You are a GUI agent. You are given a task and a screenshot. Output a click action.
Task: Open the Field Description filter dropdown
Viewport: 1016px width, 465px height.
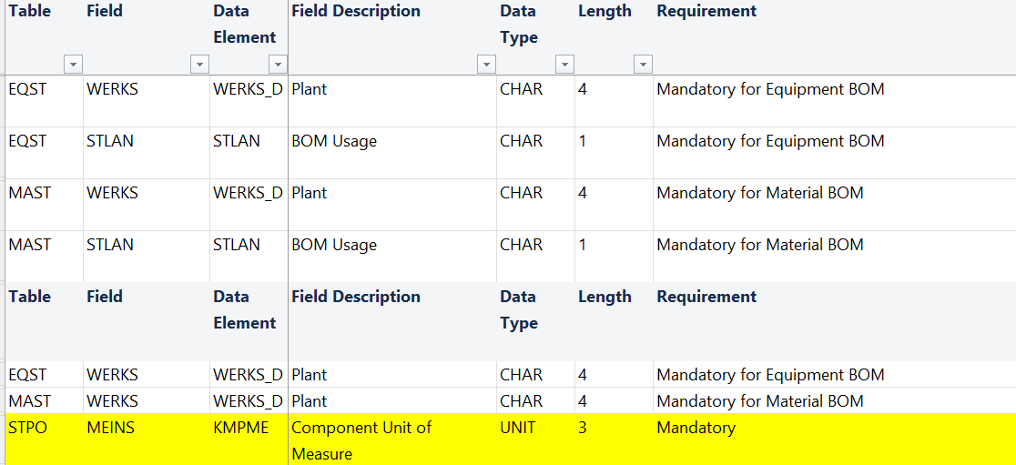click(x=486, y=65)
